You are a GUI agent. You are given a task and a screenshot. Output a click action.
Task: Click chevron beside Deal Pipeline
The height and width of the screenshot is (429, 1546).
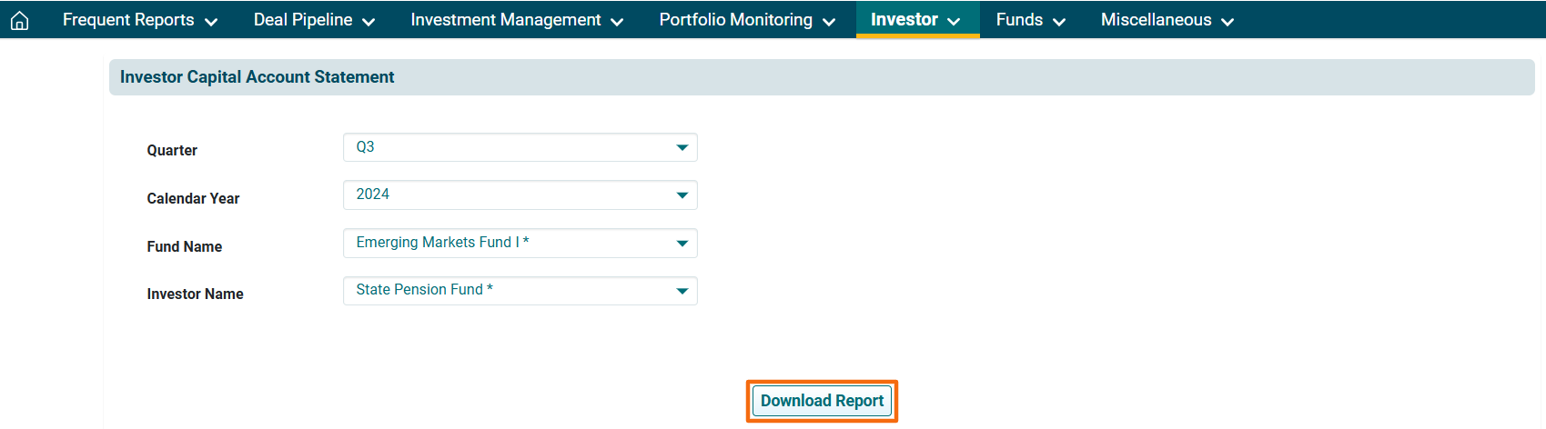369,22
